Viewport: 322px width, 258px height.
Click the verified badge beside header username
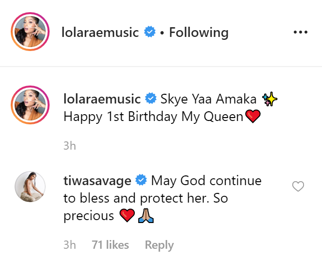click(x=149, y=33)
